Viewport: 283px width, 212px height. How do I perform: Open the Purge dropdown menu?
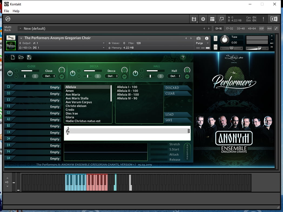click(202, 43)
